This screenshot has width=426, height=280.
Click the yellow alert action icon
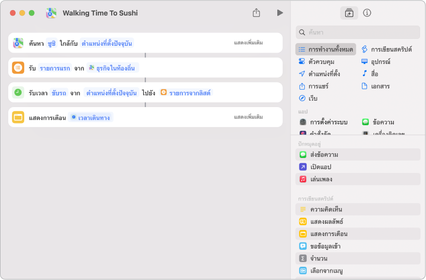click(18, 118)
